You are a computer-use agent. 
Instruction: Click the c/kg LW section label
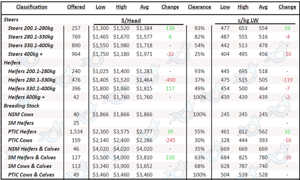[x=248, y=20]
